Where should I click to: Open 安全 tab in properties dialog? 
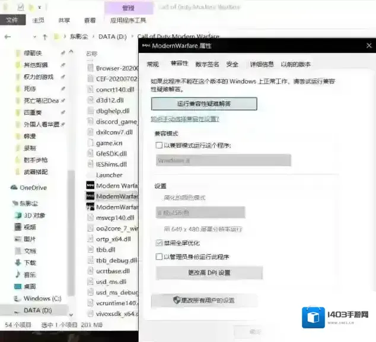232,64
